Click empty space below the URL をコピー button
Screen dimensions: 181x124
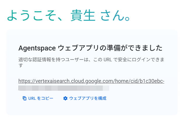[38, 109]
